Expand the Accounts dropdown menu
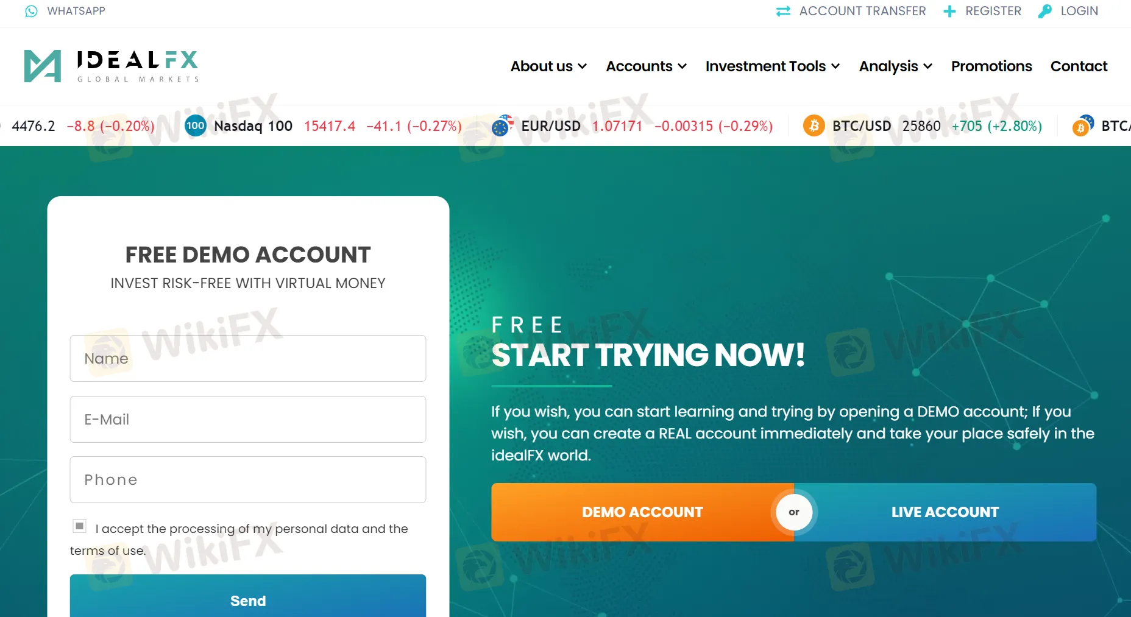The image size is (1131, 617). pos(647,66)
